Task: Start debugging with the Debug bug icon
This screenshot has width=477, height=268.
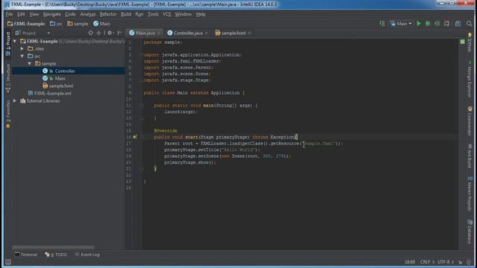Action: tap(428, 24)
